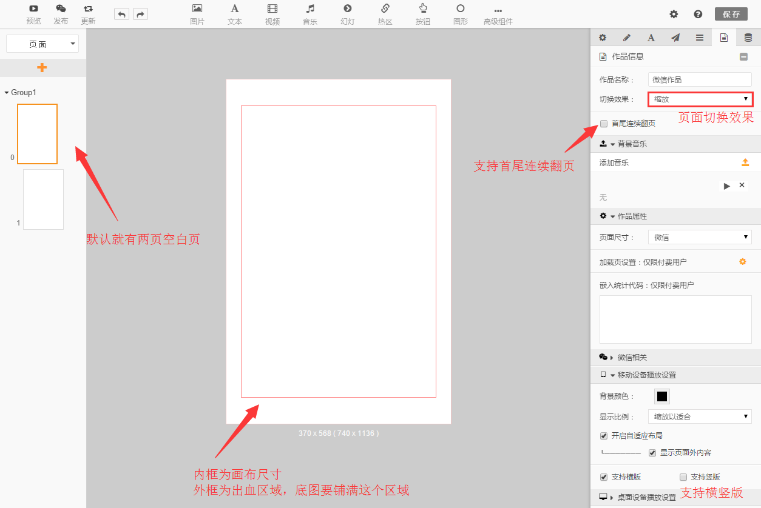This screenshot has height=508, width=761.
Task: Click the 发布 publish WeChat icon
Action: pyautogui.click(x=61, y=9)
